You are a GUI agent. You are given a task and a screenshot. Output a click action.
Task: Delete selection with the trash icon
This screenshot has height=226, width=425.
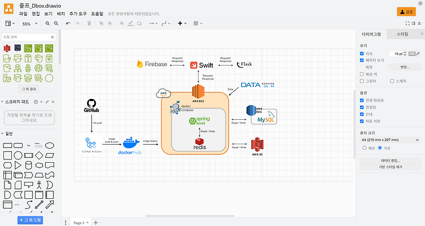(x=89, y=24)
